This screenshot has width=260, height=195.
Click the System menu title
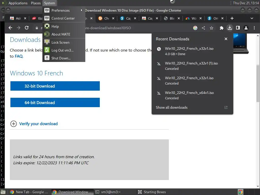pos(50,3)
